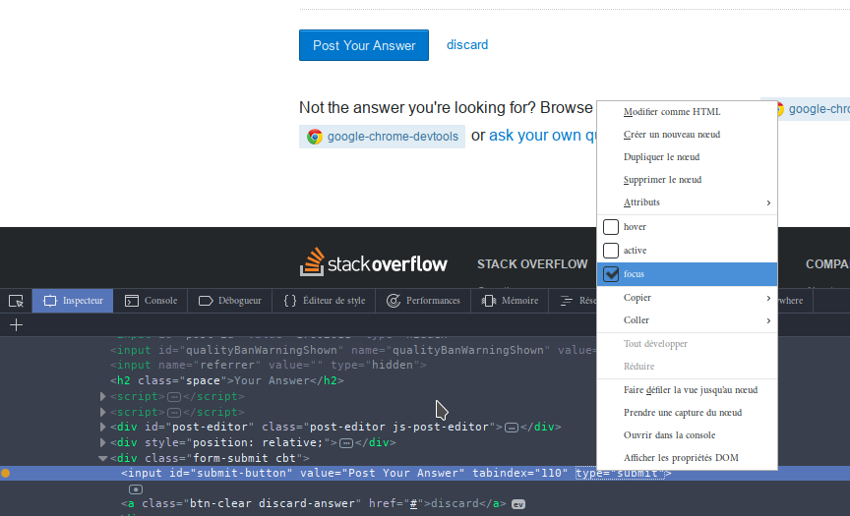
Task: Click the Stack Overflow logo in footer
Action: click(374, 262)
